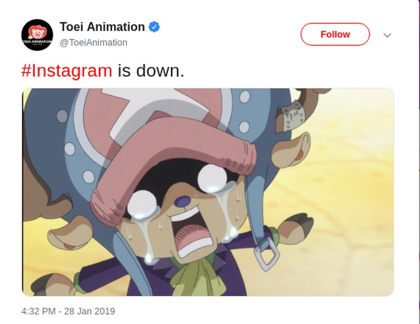
Task: Click the @ToeiAnimation handle
Action: (94, 43)
